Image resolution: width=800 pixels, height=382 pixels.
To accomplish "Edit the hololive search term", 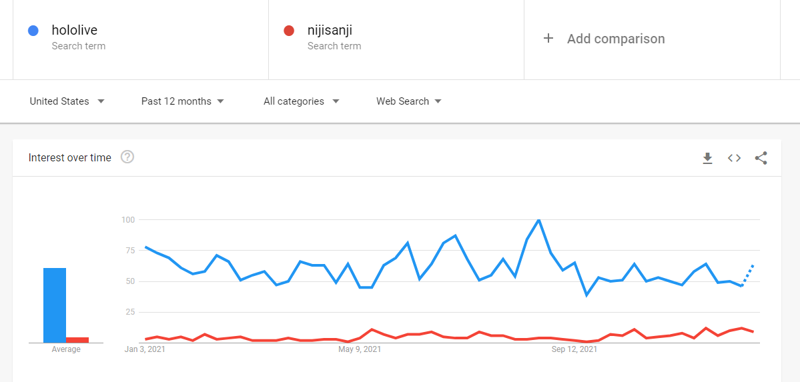I will (74, 30).
